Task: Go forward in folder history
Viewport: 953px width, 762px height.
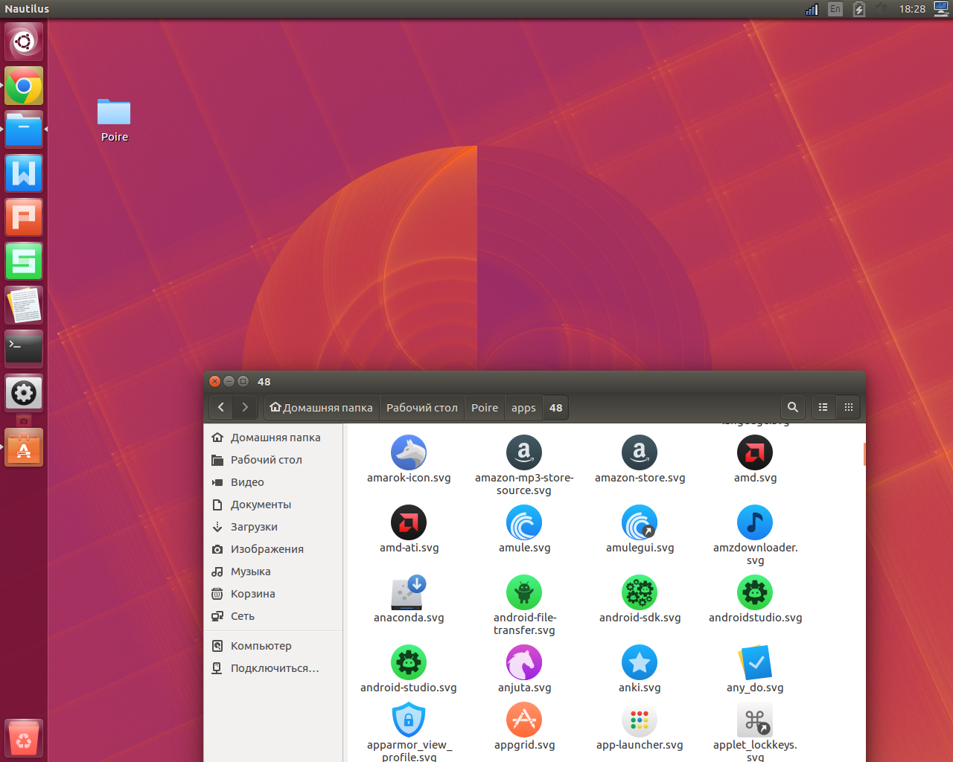Action: [245, 407]
